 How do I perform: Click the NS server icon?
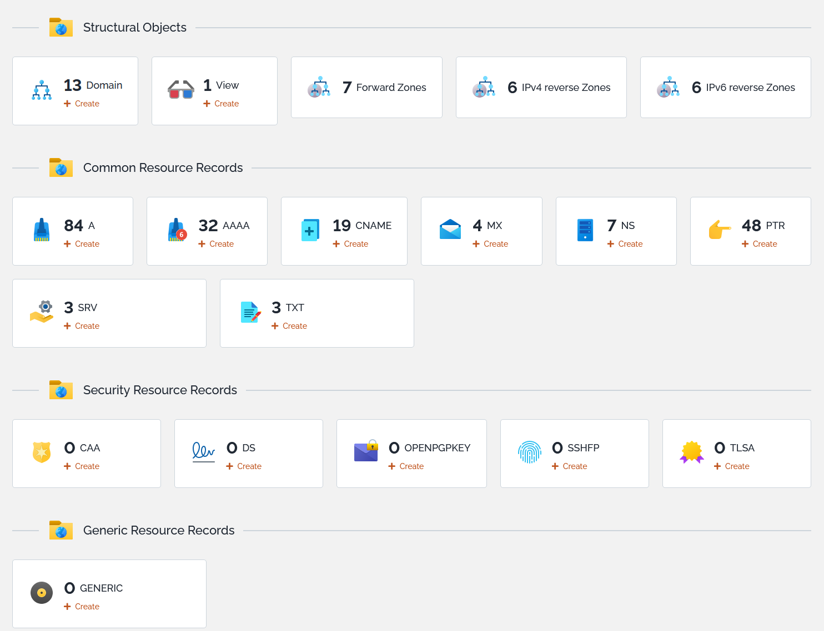585,230
